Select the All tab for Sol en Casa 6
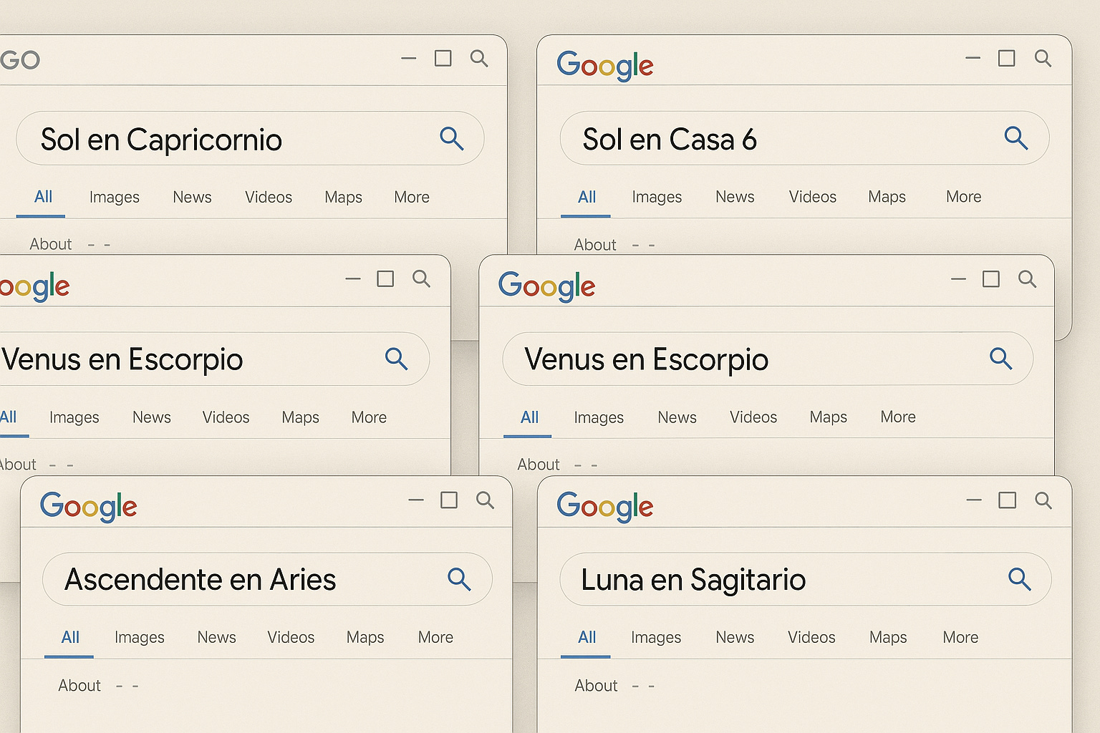The image size is (1100, 733). point(587,197)
